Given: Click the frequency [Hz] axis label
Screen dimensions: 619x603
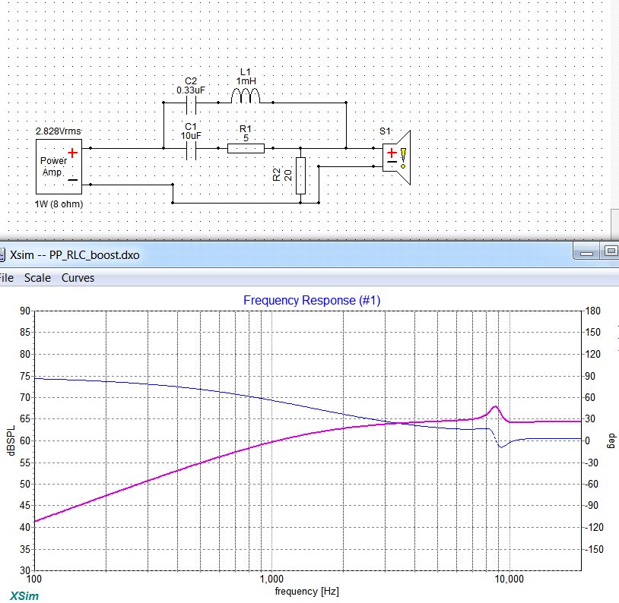Looking at the screenshot, I should tap(307, 592).
